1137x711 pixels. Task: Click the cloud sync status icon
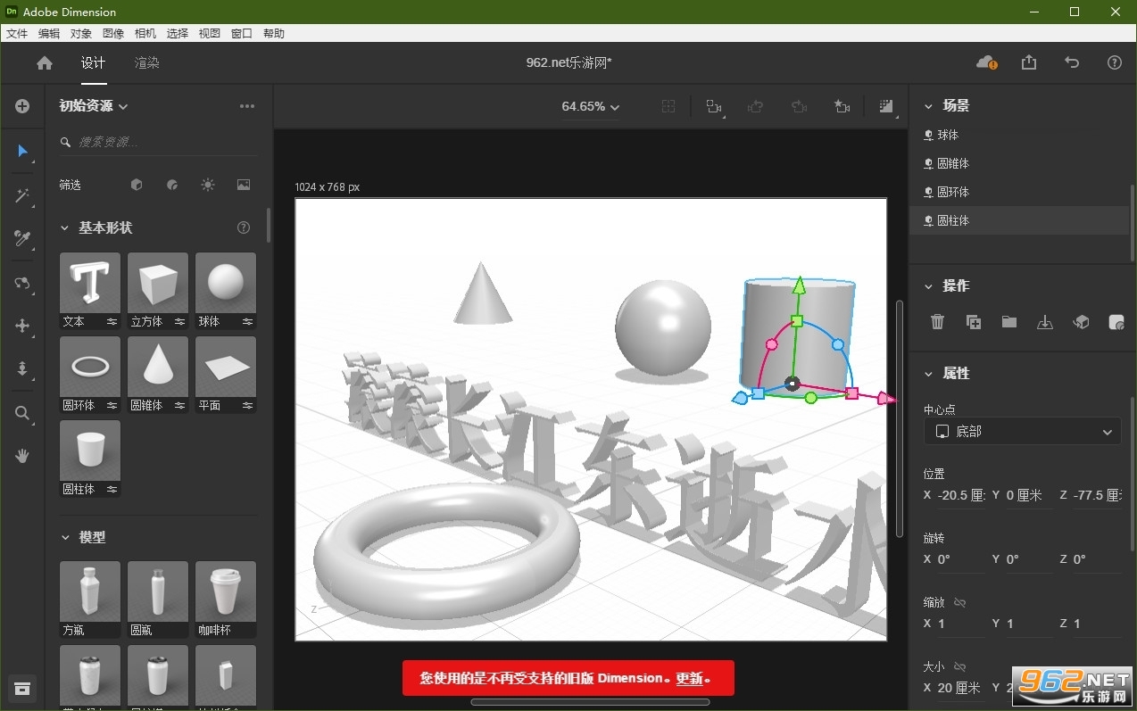[x=986, y=62]
